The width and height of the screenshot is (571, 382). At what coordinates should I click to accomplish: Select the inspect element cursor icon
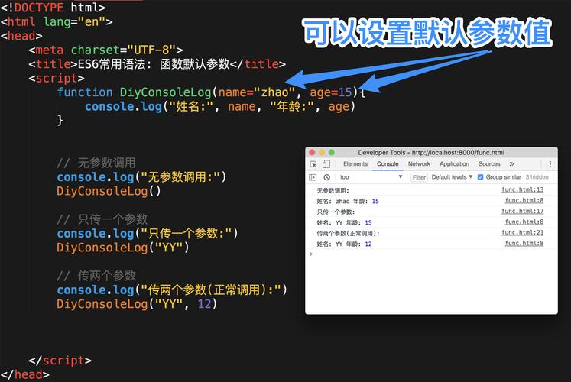(313, 164)
